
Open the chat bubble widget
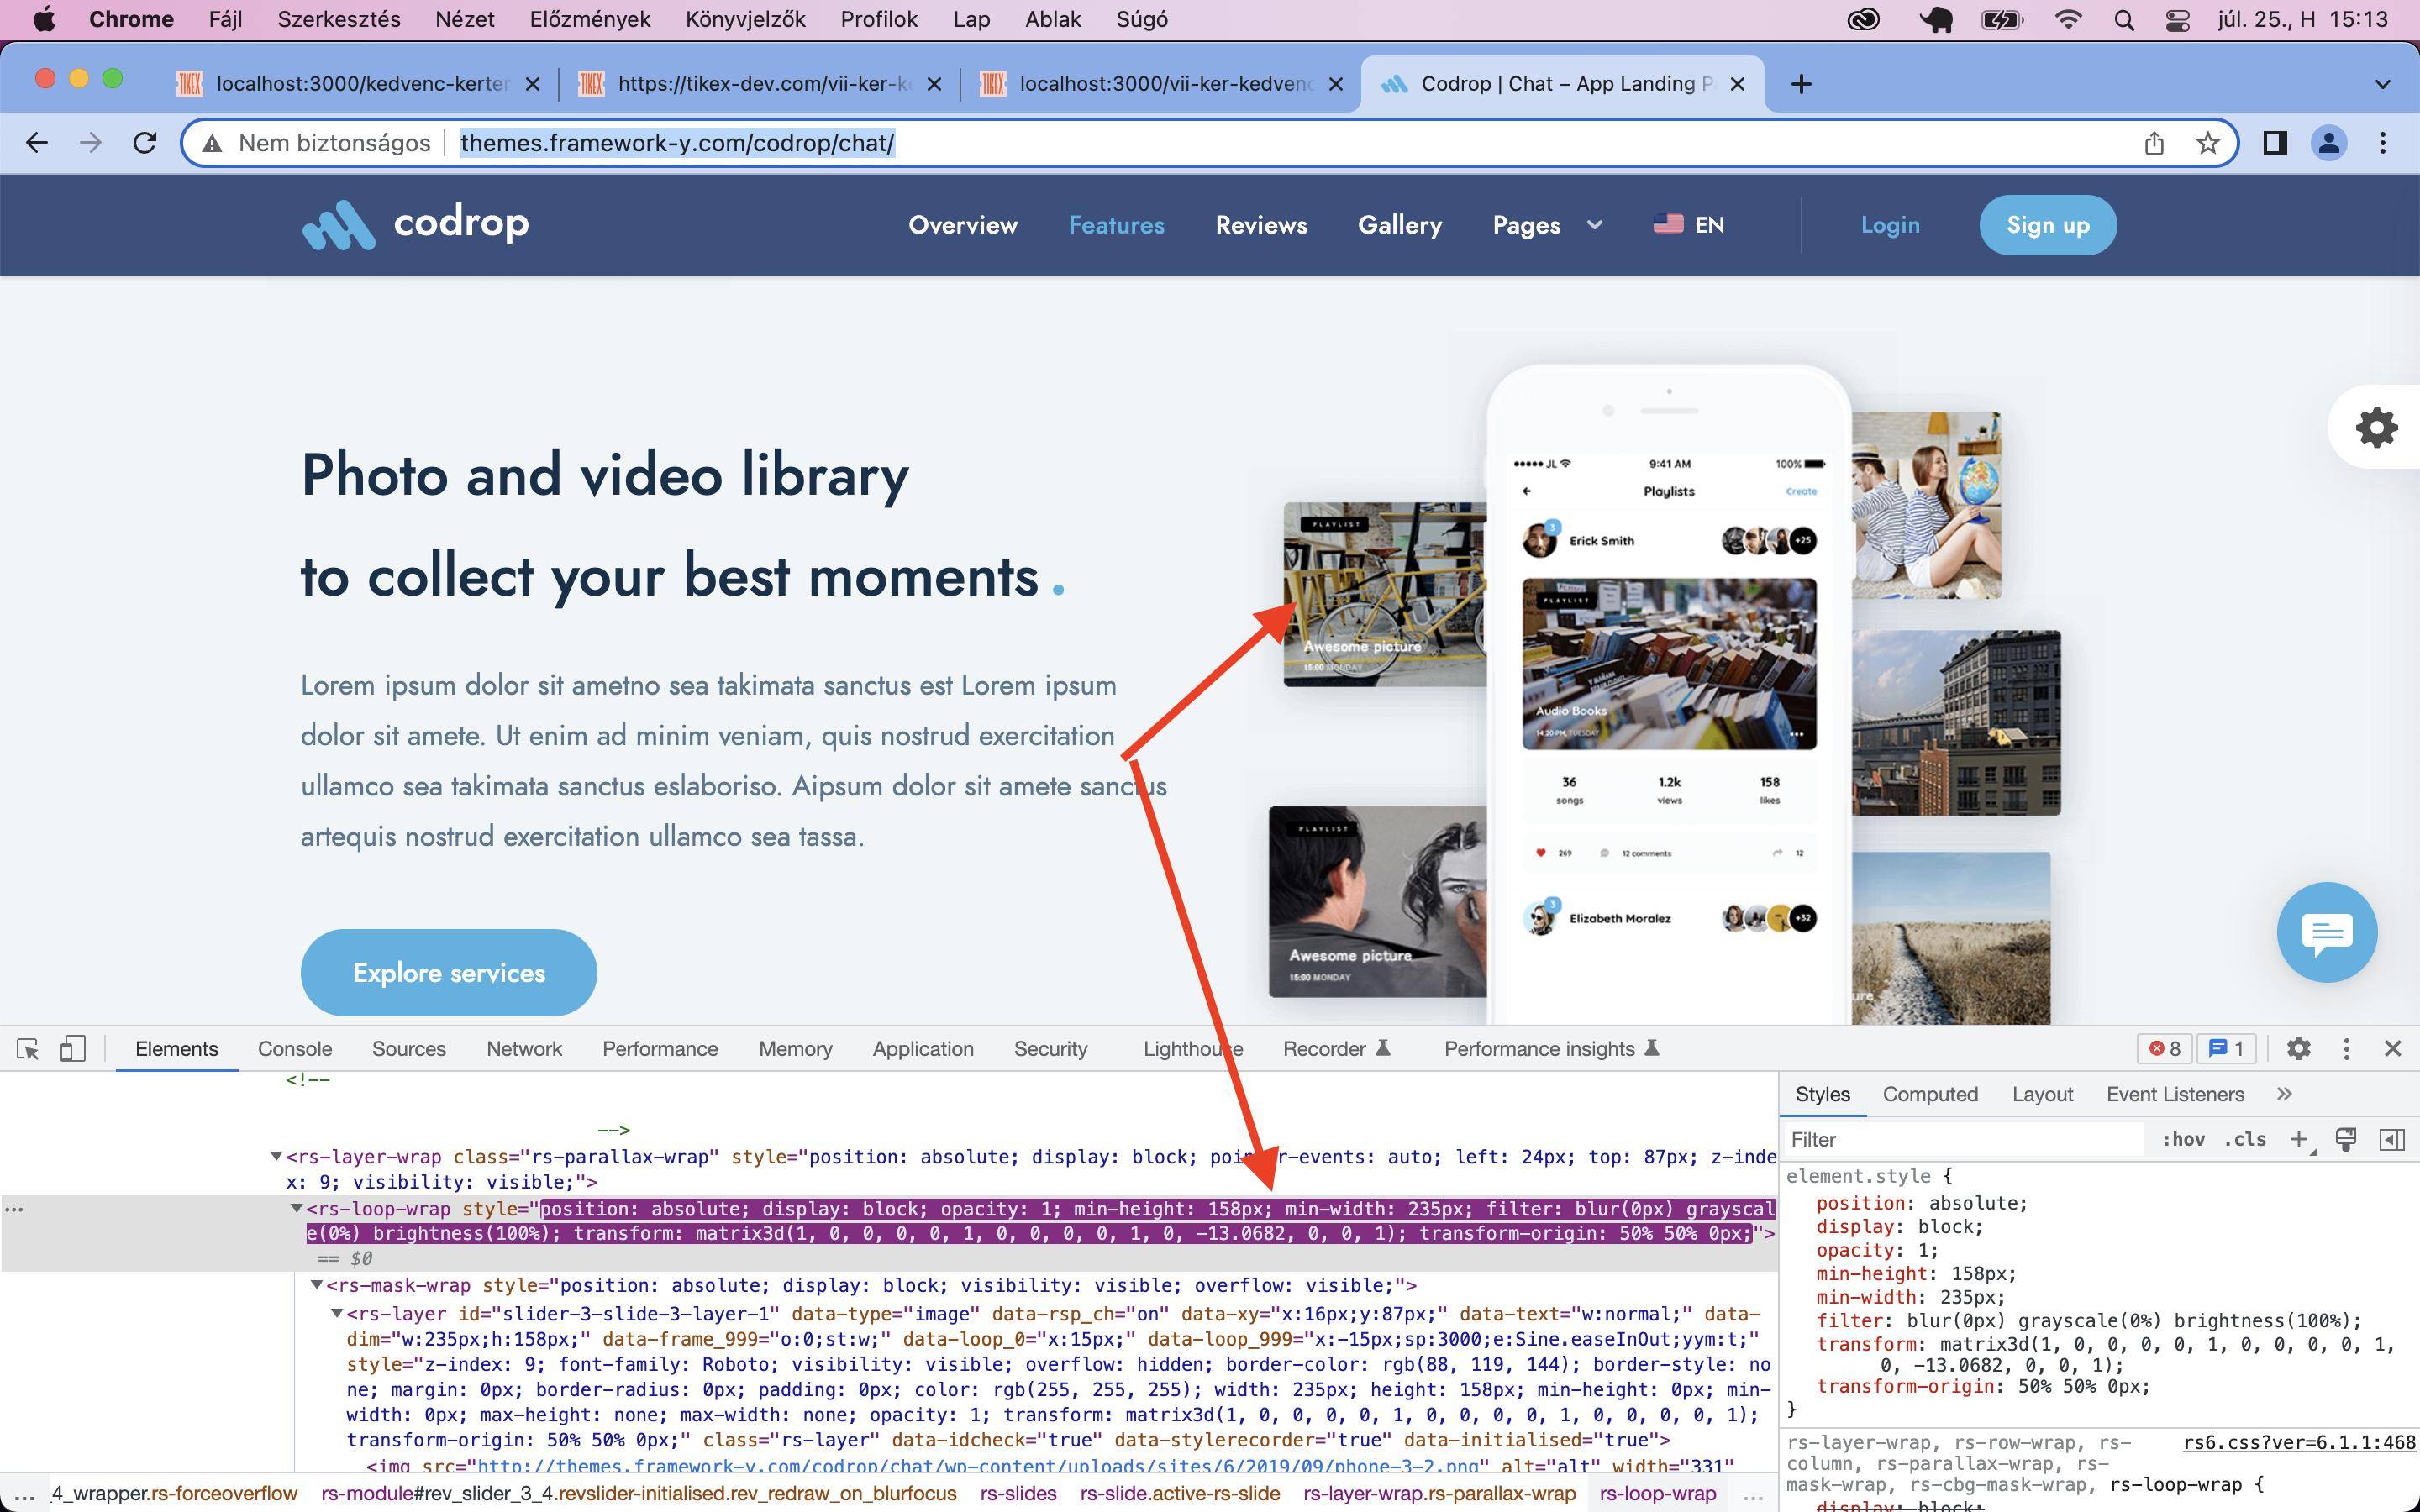(2327, 932)
